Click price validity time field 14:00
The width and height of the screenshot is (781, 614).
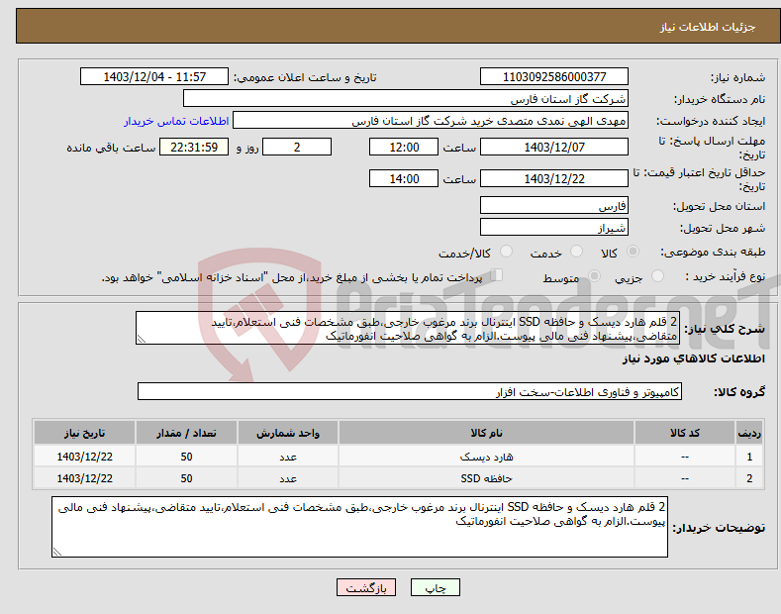click(404, 178)
